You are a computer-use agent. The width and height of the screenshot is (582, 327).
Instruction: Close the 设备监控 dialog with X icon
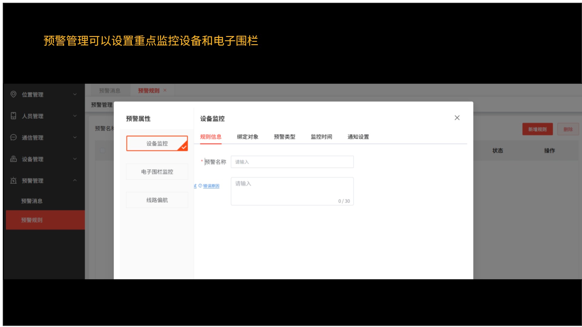pos(457,118)
